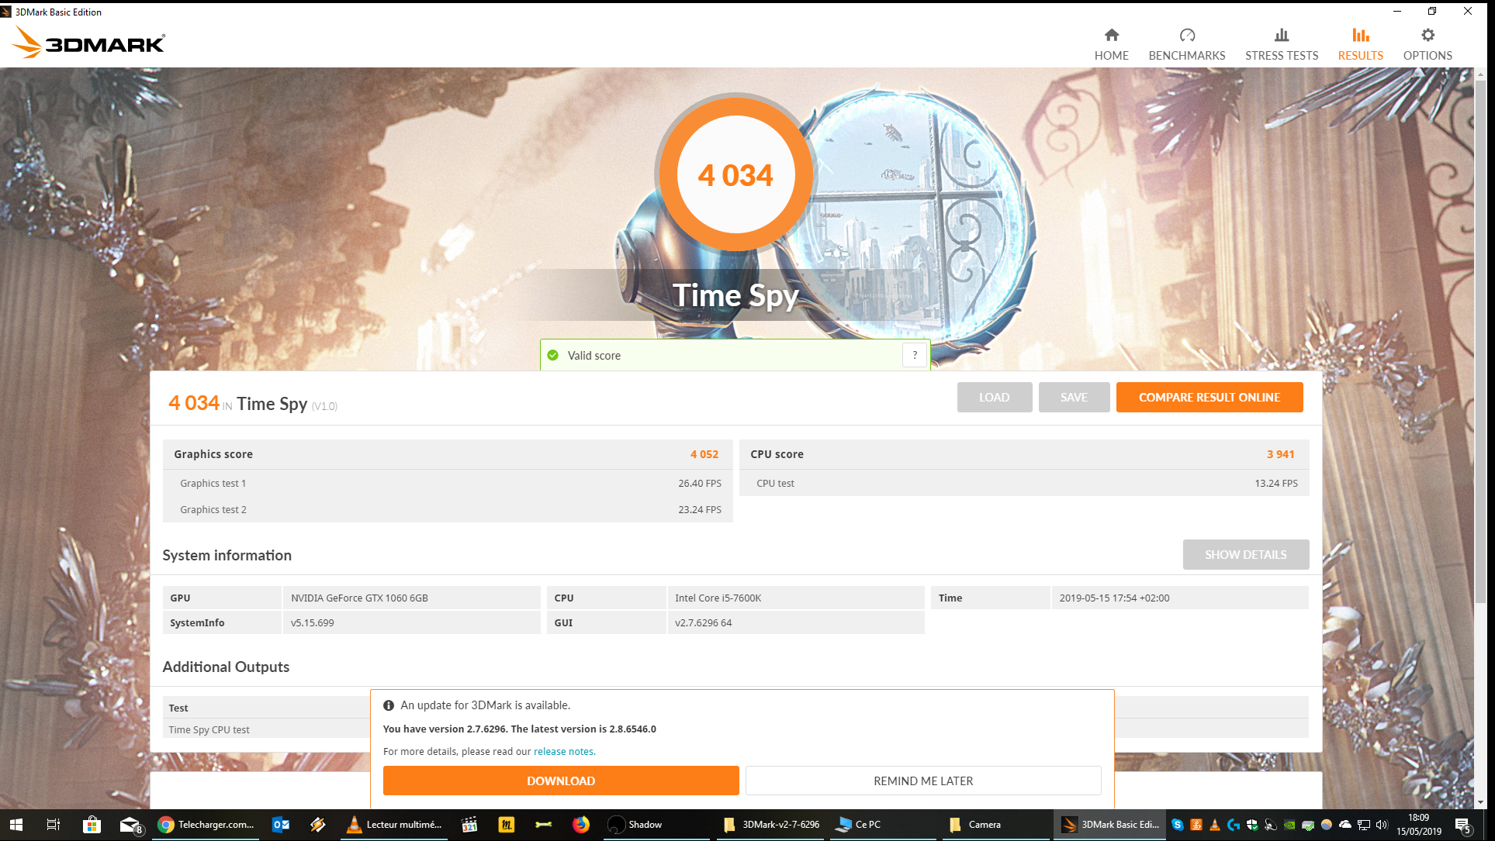Open the Home tab icon
This screenshot has width=1495, height=841.
click(1111, 36)
